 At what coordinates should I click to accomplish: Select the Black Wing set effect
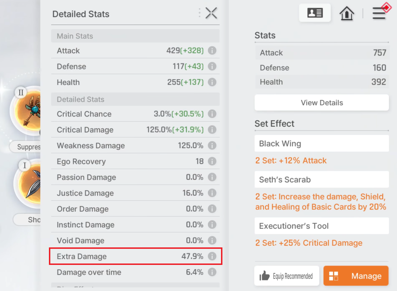[x=322, y=144]
